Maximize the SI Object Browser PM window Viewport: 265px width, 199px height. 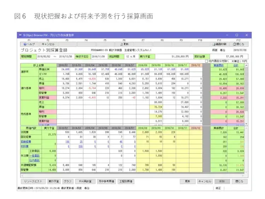(x=237, y=35)
